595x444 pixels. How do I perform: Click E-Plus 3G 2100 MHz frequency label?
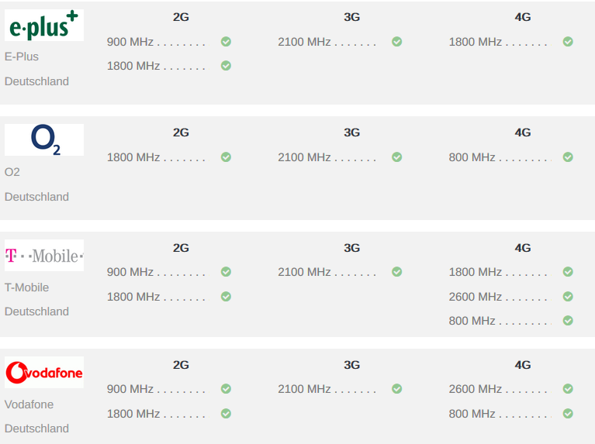pyautogui.click(x=304, y=42)
